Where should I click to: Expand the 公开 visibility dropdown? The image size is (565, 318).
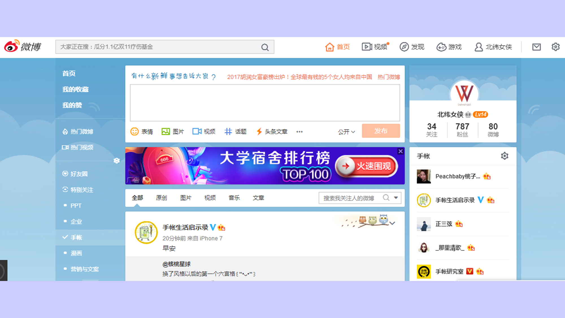pos(346,132)
